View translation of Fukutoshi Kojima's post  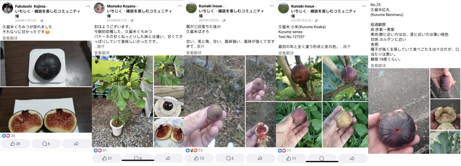pyautogui.click(x=10, y=38)
